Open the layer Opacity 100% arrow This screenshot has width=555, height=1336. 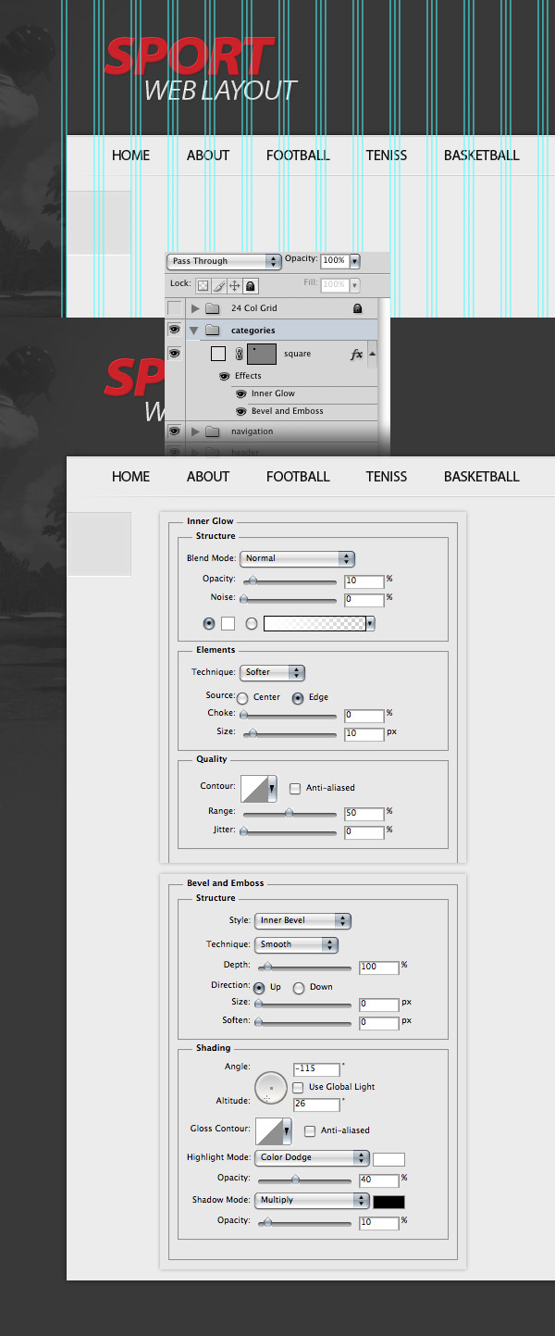pyautogui.click(x=354, y=261)
